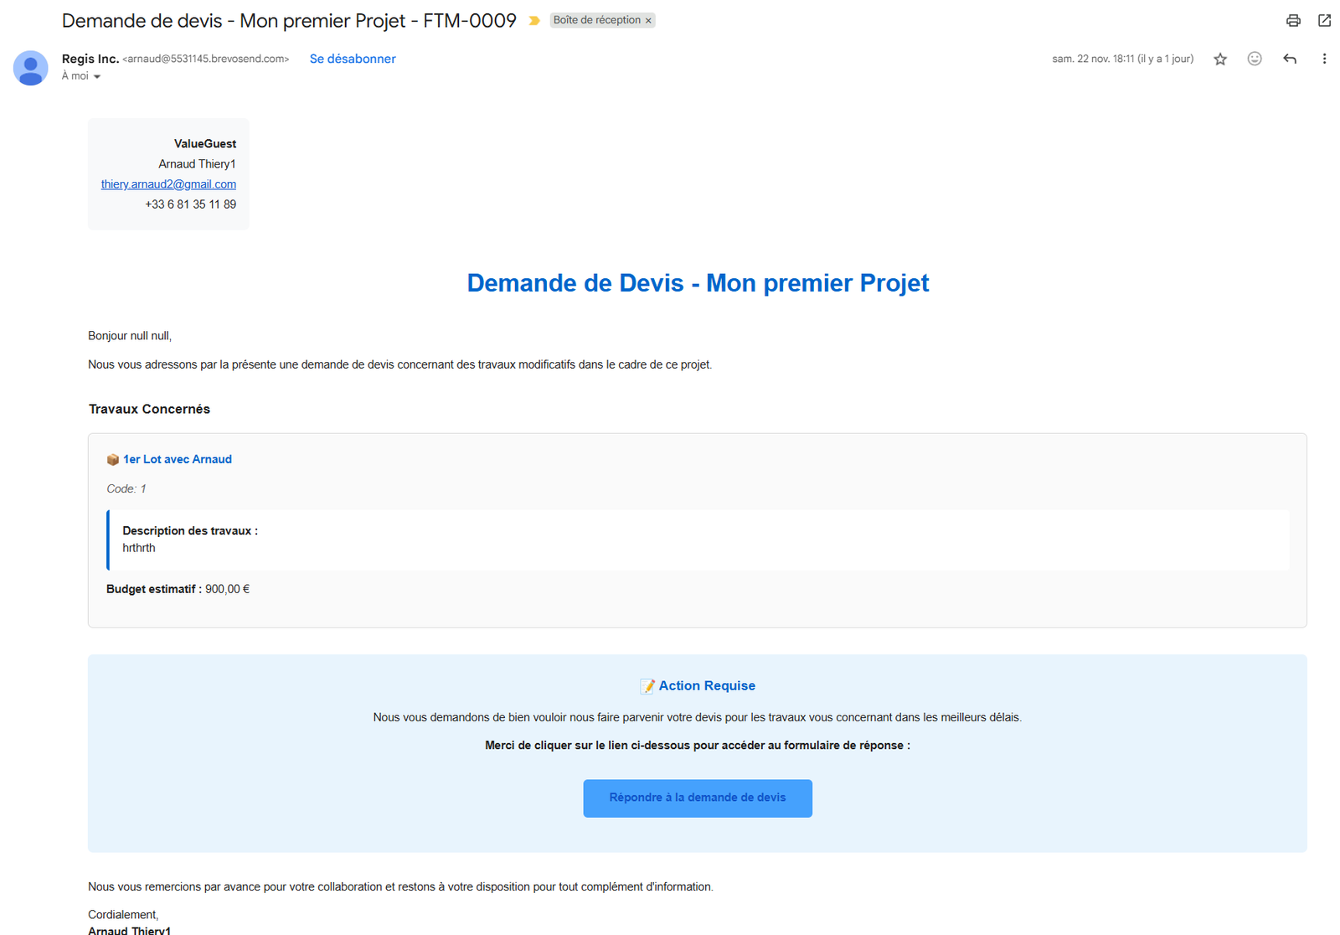Print this email
Image resolution: width=1340 pixels, height=935 pixels.
click(x=1293, y=19)
